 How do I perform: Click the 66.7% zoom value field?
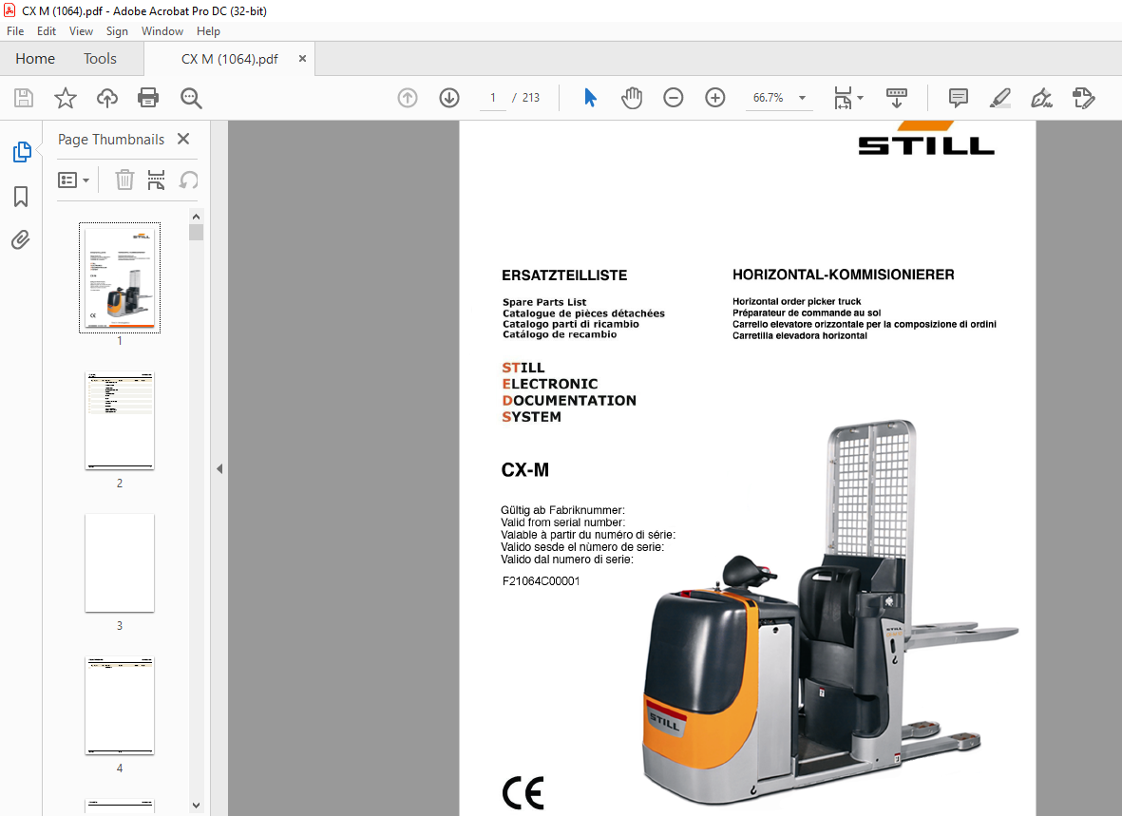pyautogui.click(x=768, y=97)
